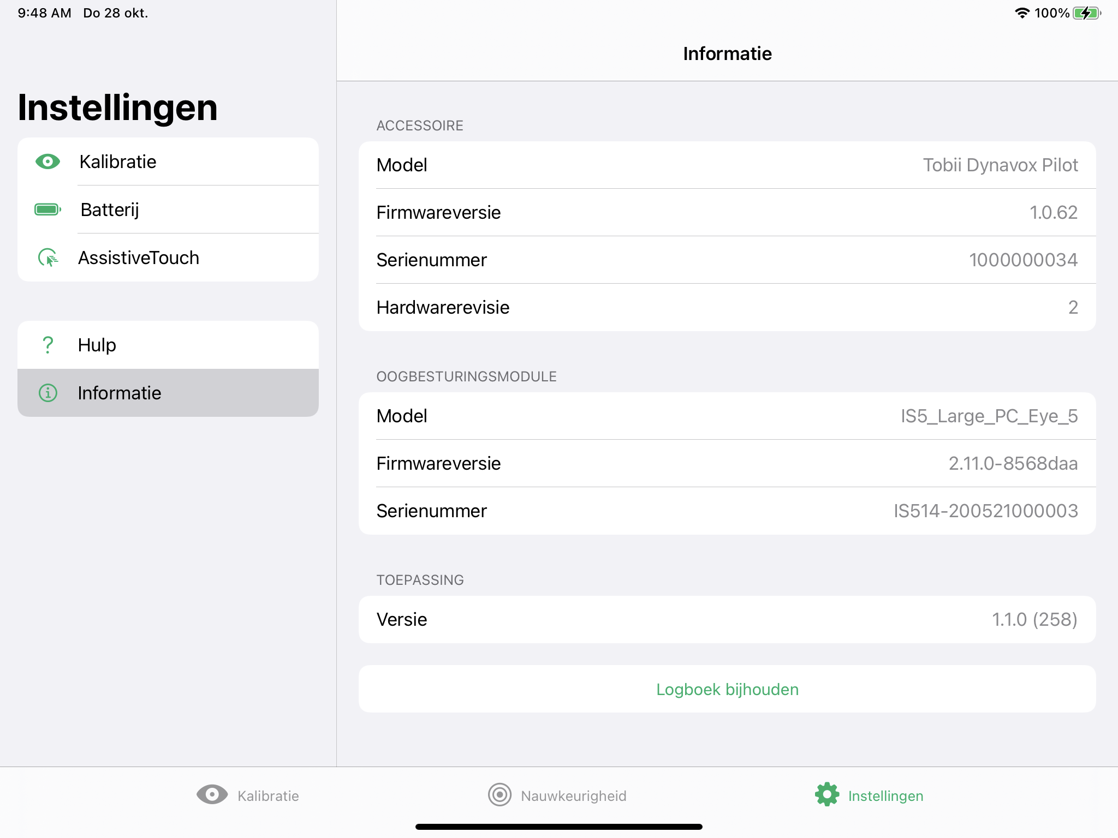Tap the charging battery status icon
1118x838 pixels.
click(1087, 13)
